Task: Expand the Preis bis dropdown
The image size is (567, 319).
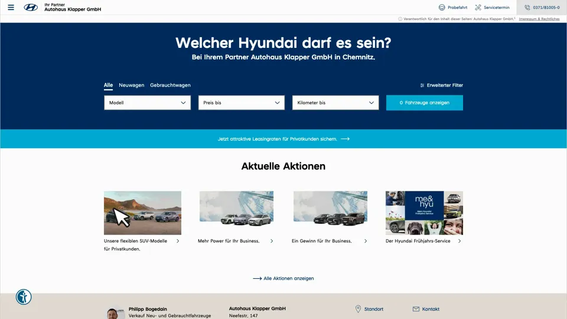Action: click(x=241, y=103)
